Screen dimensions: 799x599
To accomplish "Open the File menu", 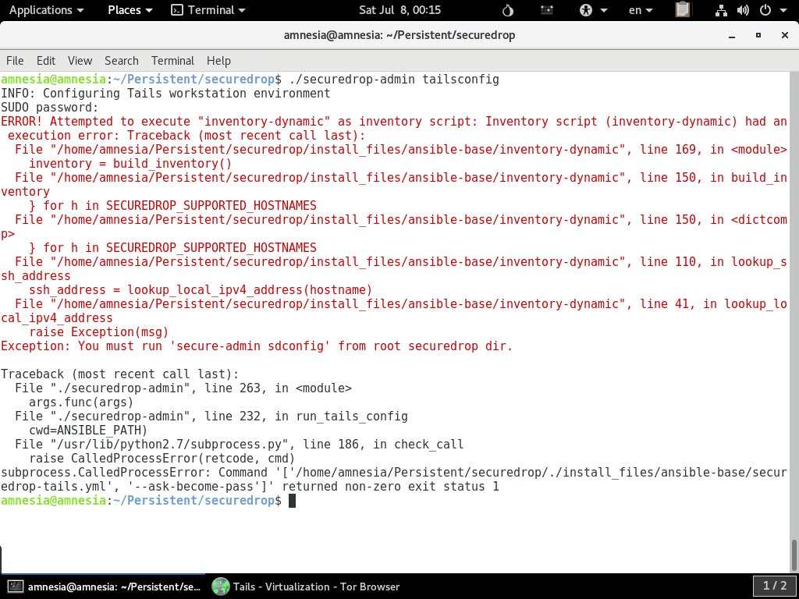I will tap(15, 61).
